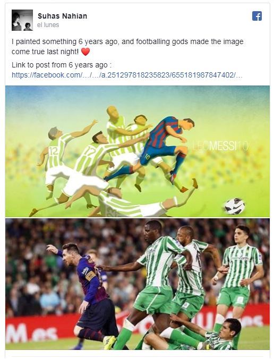The width and height of the screenshot is (274, 359).
Task: Click the soccer ball in the painting
Action: click(234, 206)
